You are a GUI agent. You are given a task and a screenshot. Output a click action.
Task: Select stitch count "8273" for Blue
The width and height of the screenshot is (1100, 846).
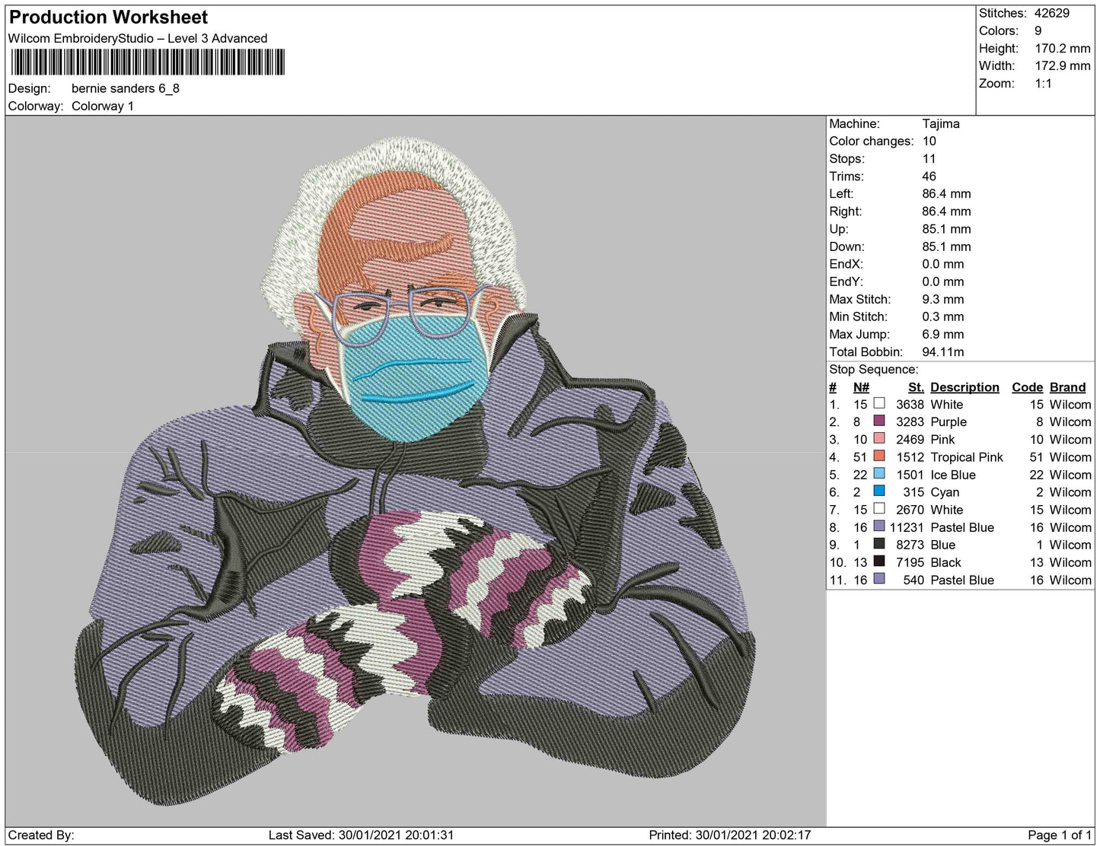[x=910, y=544]
